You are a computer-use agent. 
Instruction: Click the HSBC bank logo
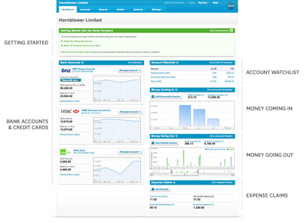click(70, 111)
